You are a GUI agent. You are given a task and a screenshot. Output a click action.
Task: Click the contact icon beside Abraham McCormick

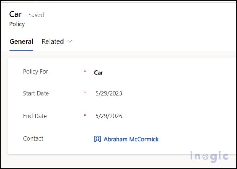(x=97, y=139)
